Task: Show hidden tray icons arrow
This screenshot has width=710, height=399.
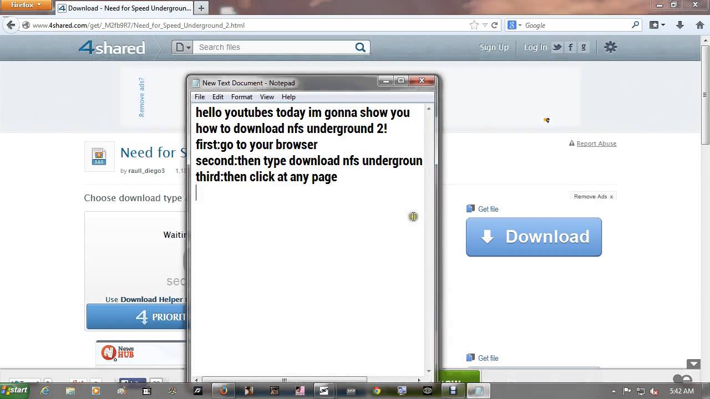Action: pos(614,391)
